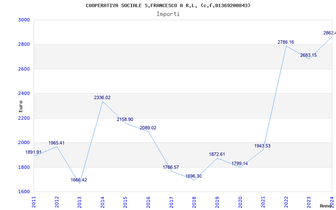
Task: Click the 1800 y-axis tick label
Action: pos(24,167)
